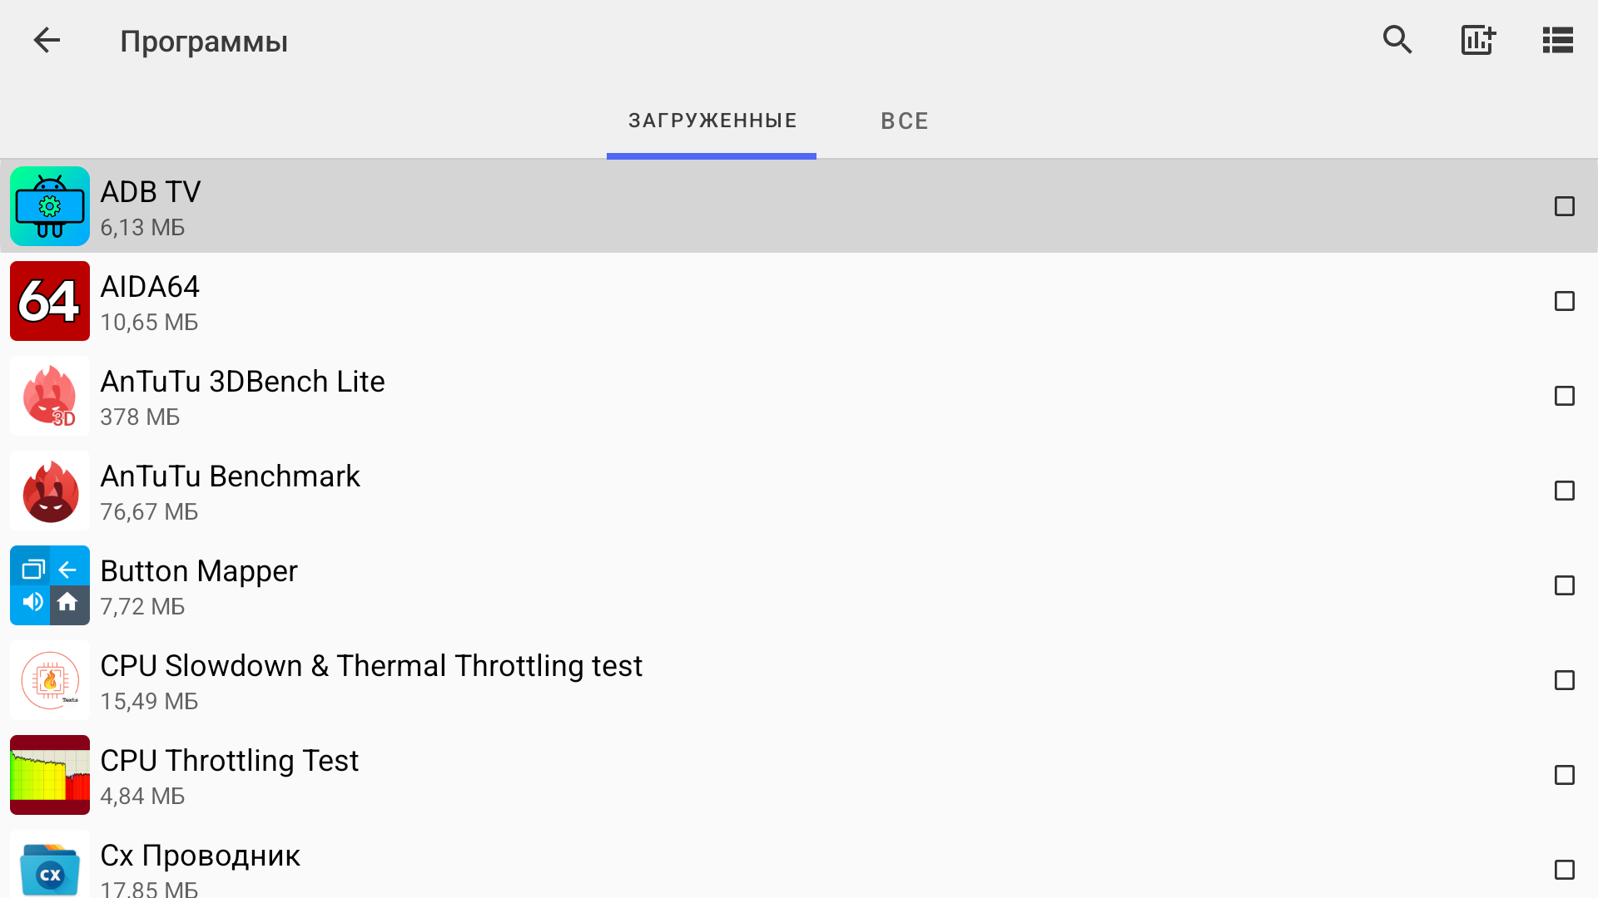
Task: Tick the AIDA64 checkbox
Action: [x=1564, y=301]
